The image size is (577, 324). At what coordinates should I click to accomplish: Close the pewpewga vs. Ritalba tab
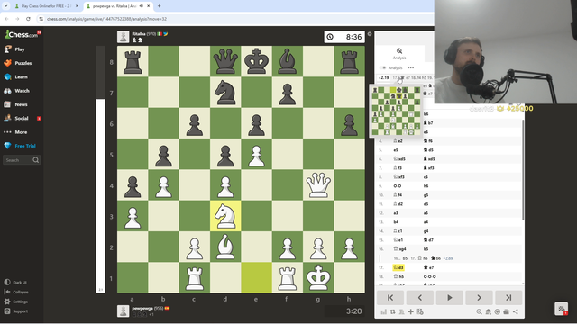(148, 6)
